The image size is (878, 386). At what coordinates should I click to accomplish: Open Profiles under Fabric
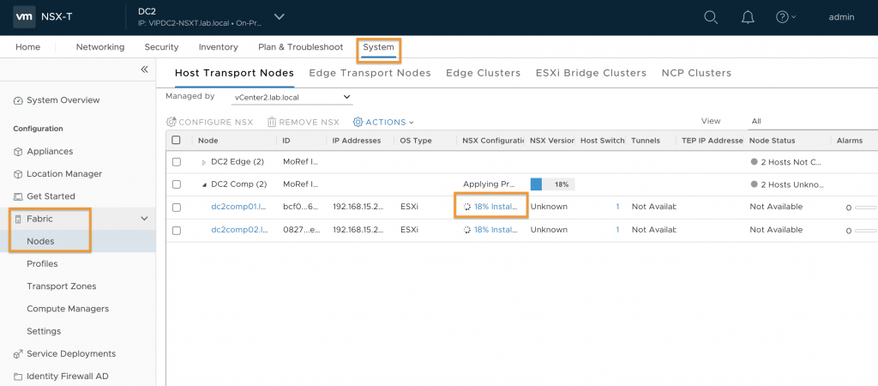click(x=42, y=264)
